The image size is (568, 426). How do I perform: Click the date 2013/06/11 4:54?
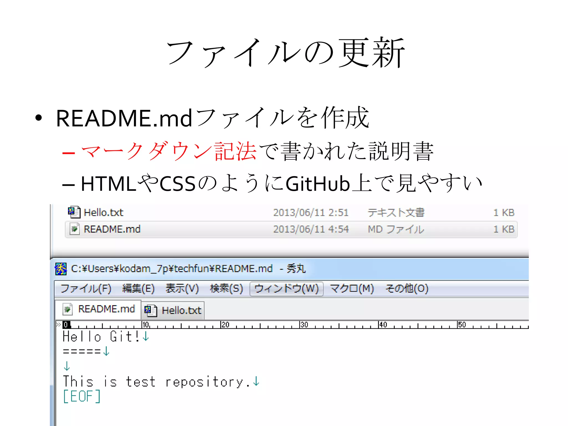[311, 229]
